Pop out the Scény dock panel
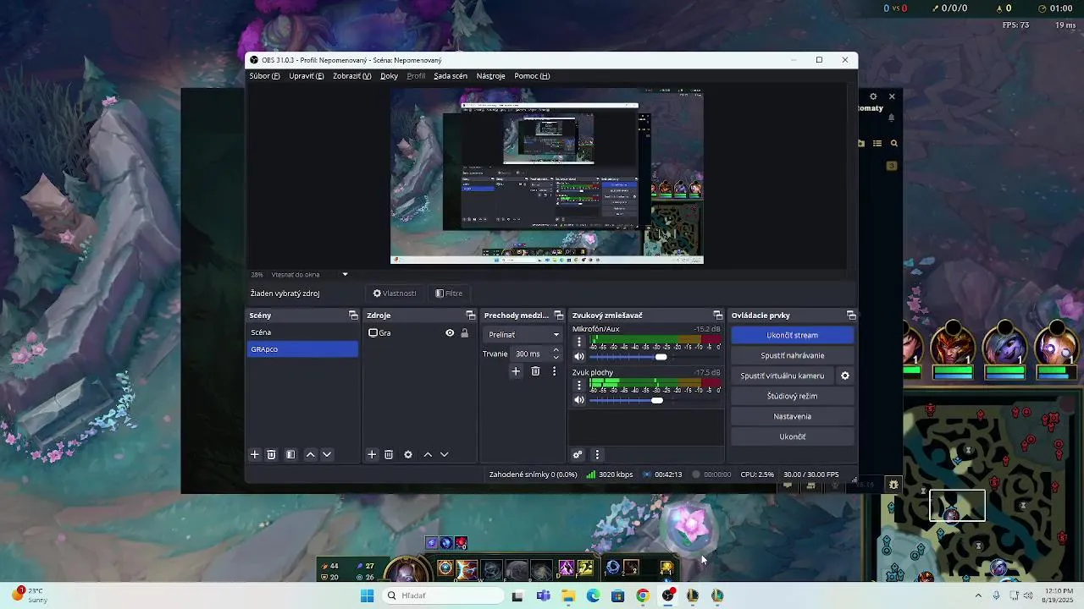This screenshot has height=609, width=1084. (x=353, y=315)
